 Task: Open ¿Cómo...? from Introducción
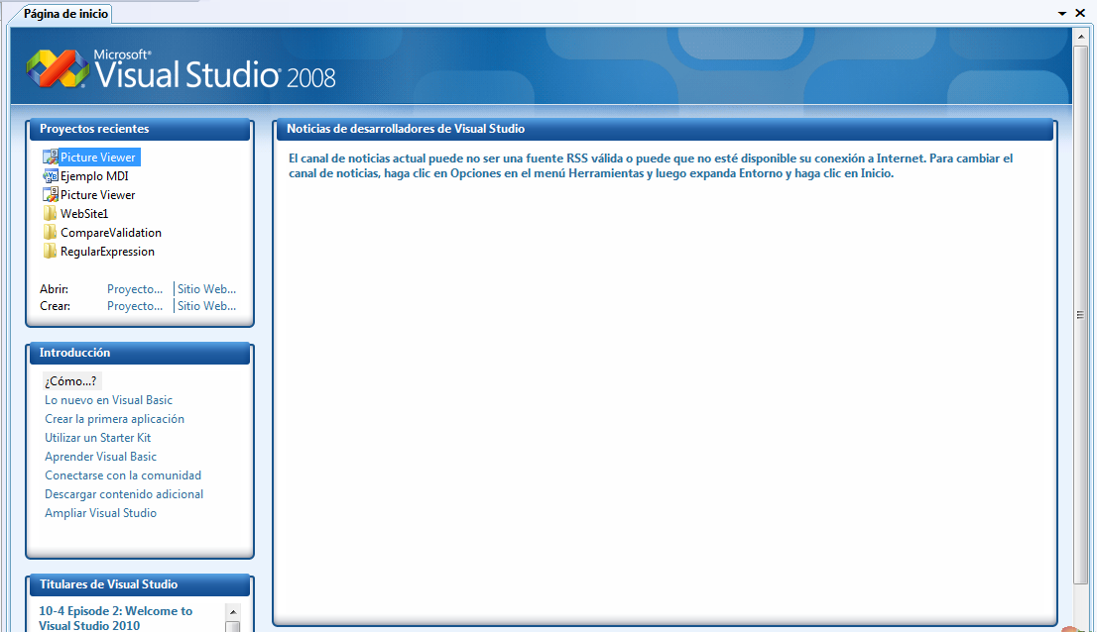click(70, 380)
